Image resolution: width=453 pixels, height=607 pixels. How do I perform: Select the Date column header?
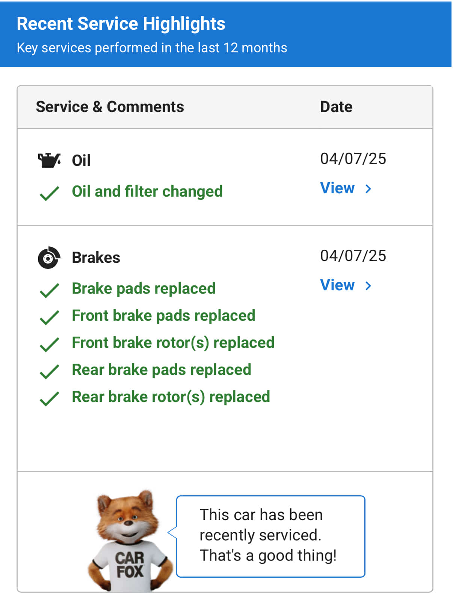point(336,107)
